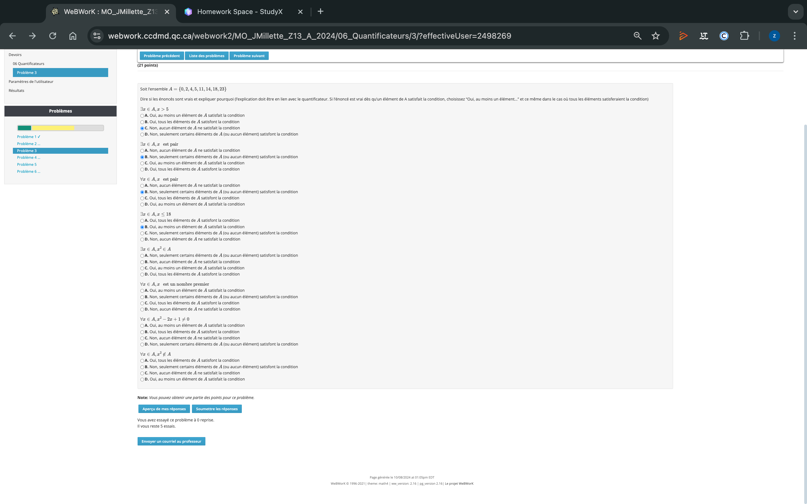Select highlighted Problème 3 in problems list
The image size is (807, 504).
[60, 151]
